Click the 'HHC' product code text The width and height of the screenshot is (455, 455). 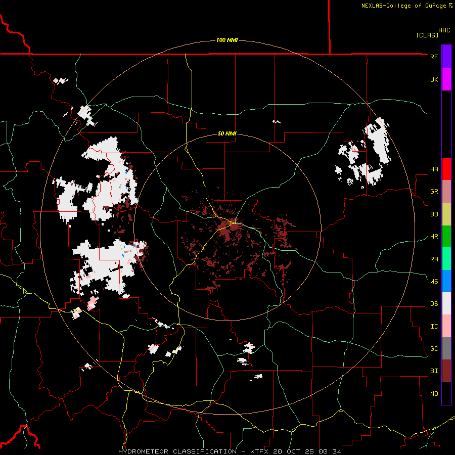[444, 30]
